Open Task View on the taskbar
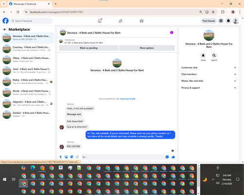Screen dimensions: 244x195 14,179
